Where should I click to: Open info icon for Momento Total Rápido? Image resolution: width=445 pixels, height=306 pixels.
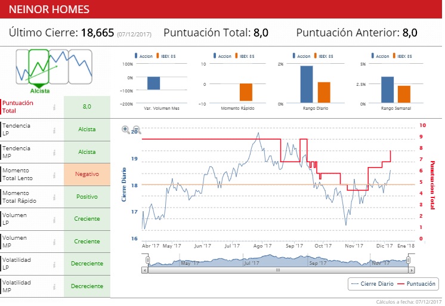point(54,197)
